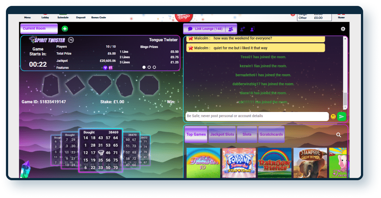Click the red star beside Malcolm's weekend message

coord(190,38)
